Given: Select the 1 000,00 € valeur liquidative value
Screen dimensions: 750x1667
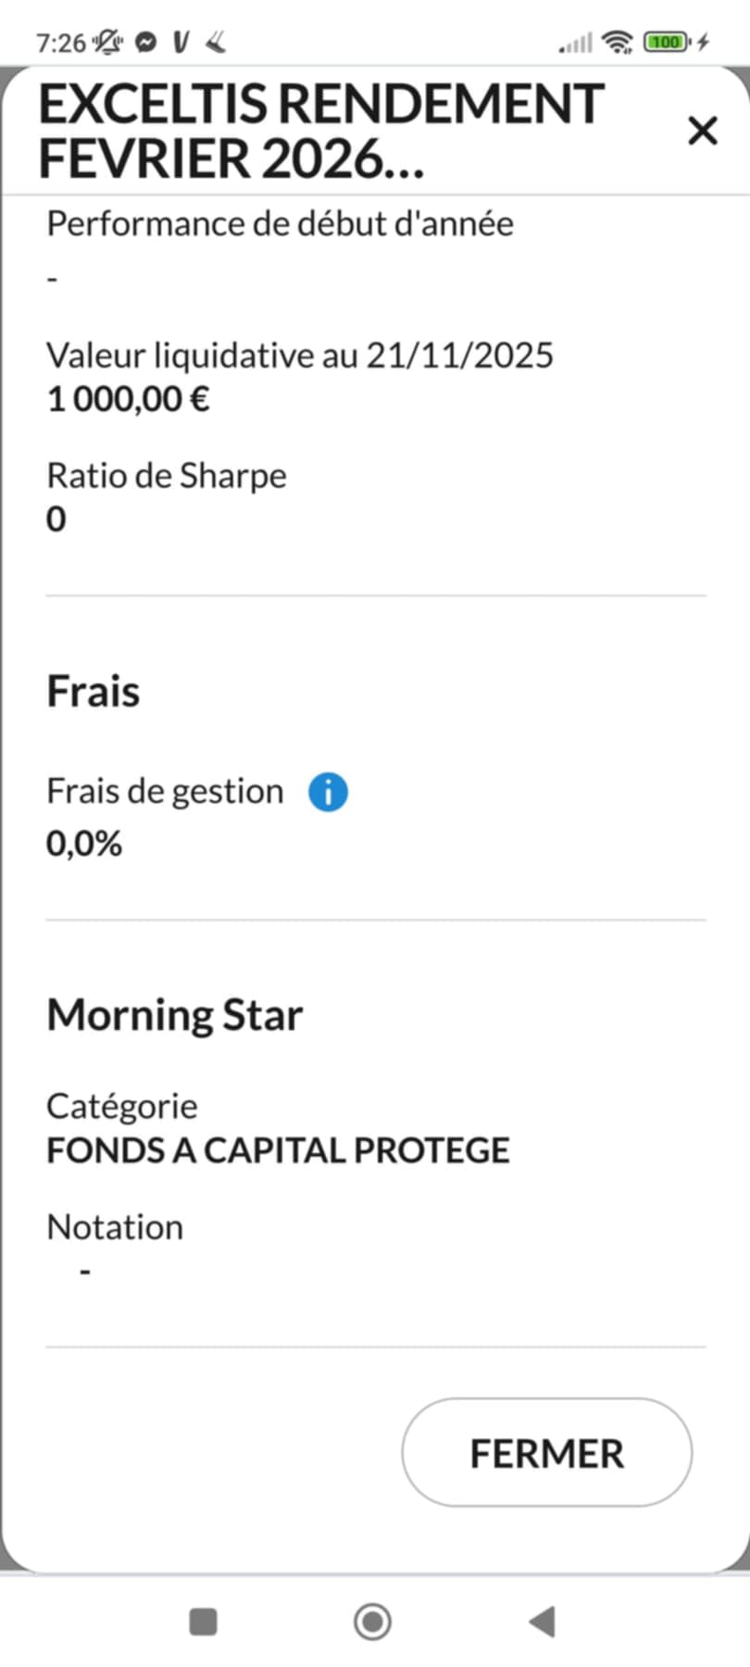Looking at the screenshot, I should click(x=129, y=400).
